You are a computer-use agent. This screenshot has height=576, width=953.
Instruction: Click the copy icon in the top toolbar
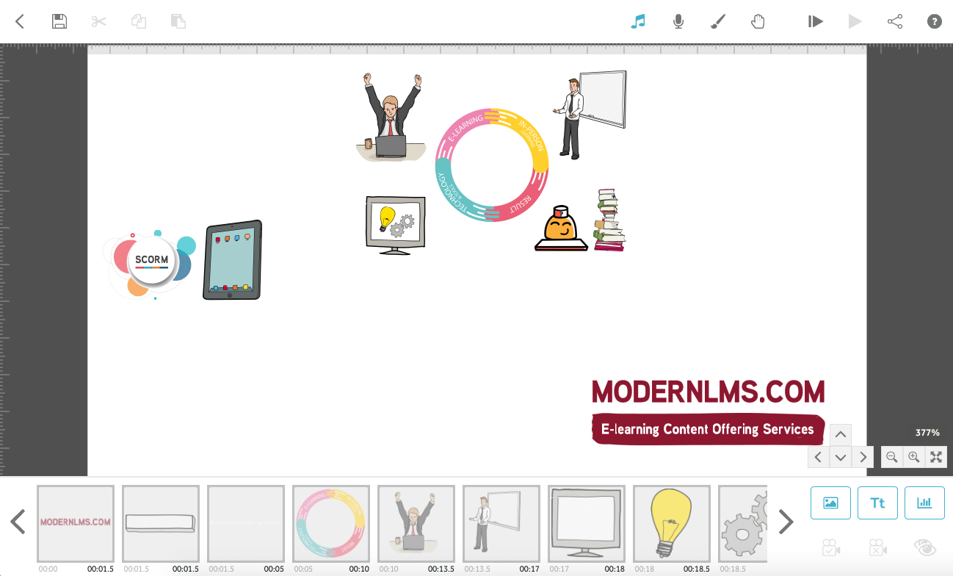[x=139, y=21]
